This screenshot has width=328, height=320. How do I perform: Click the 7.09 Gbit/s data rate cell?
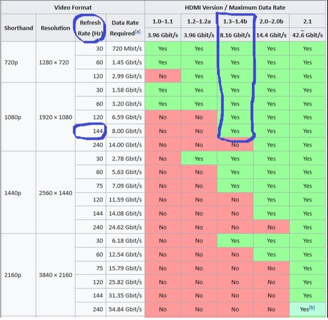(x=125, y=186)
